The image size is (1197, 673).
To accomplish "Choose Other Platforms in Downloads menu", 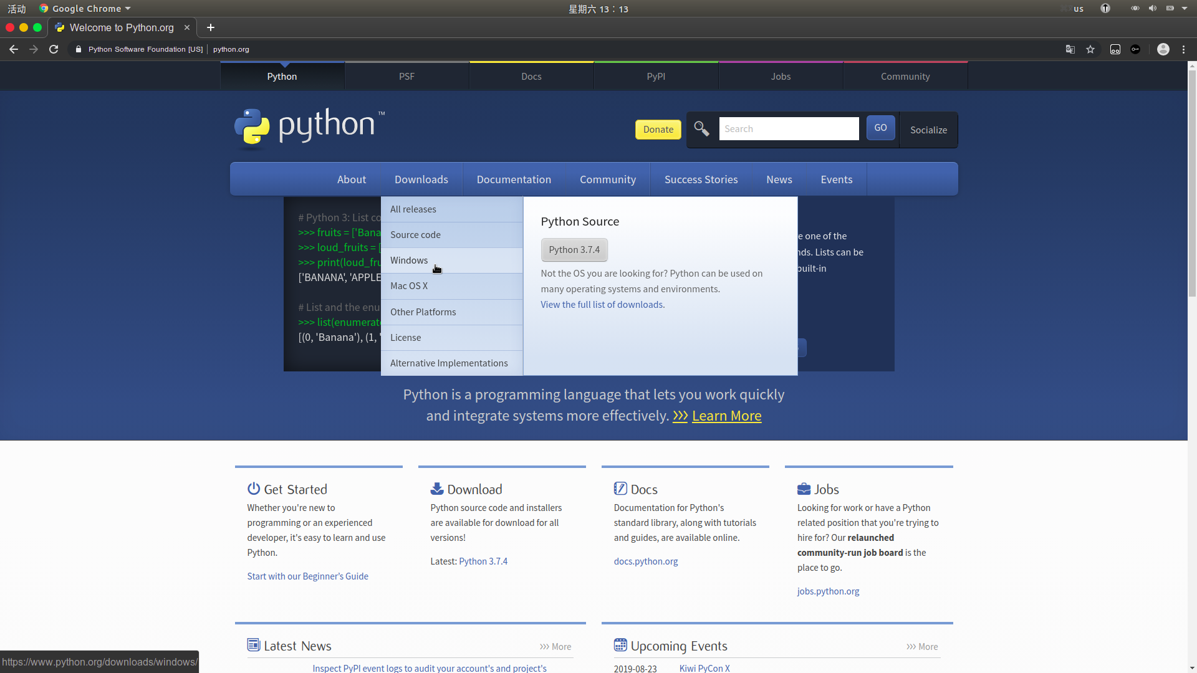I will (452, 312).
